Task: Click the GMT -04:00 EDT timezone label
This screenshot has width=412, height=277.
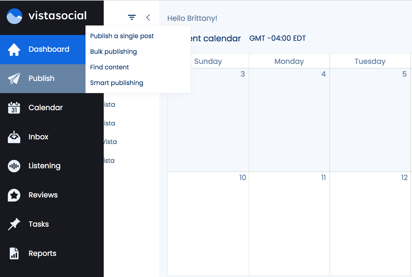Action: point(277,38)
